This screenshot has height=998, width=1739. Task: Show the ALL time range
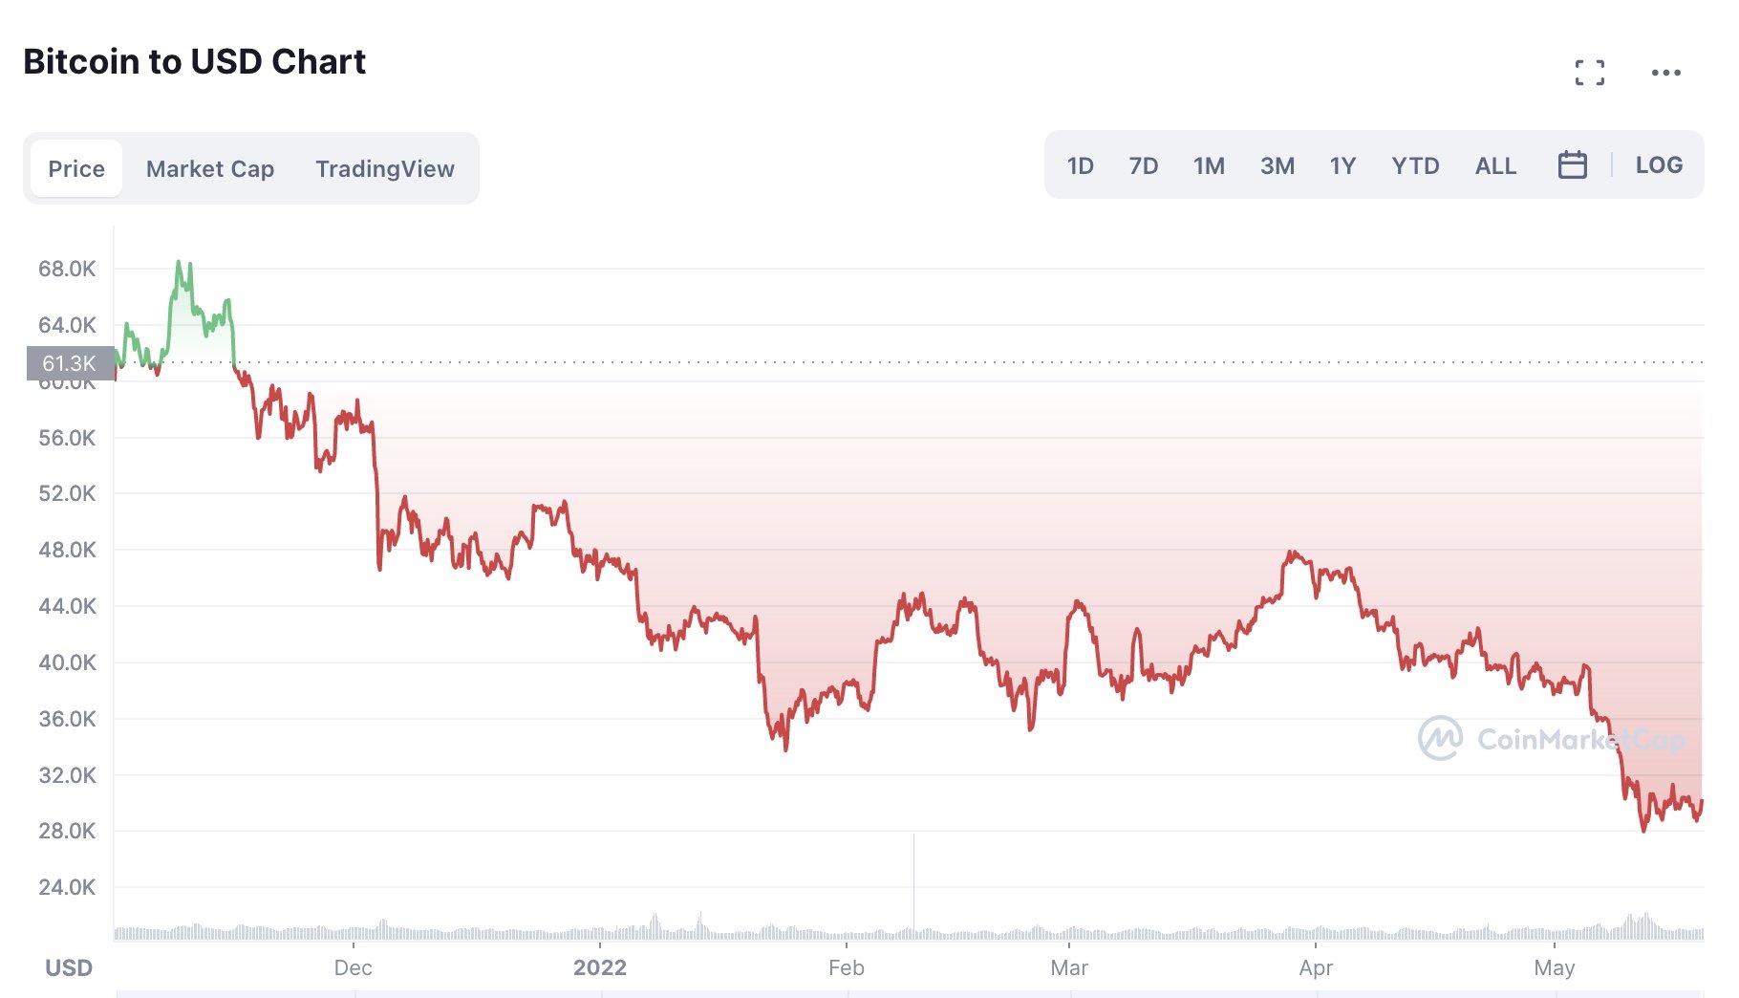(1495, 166)
